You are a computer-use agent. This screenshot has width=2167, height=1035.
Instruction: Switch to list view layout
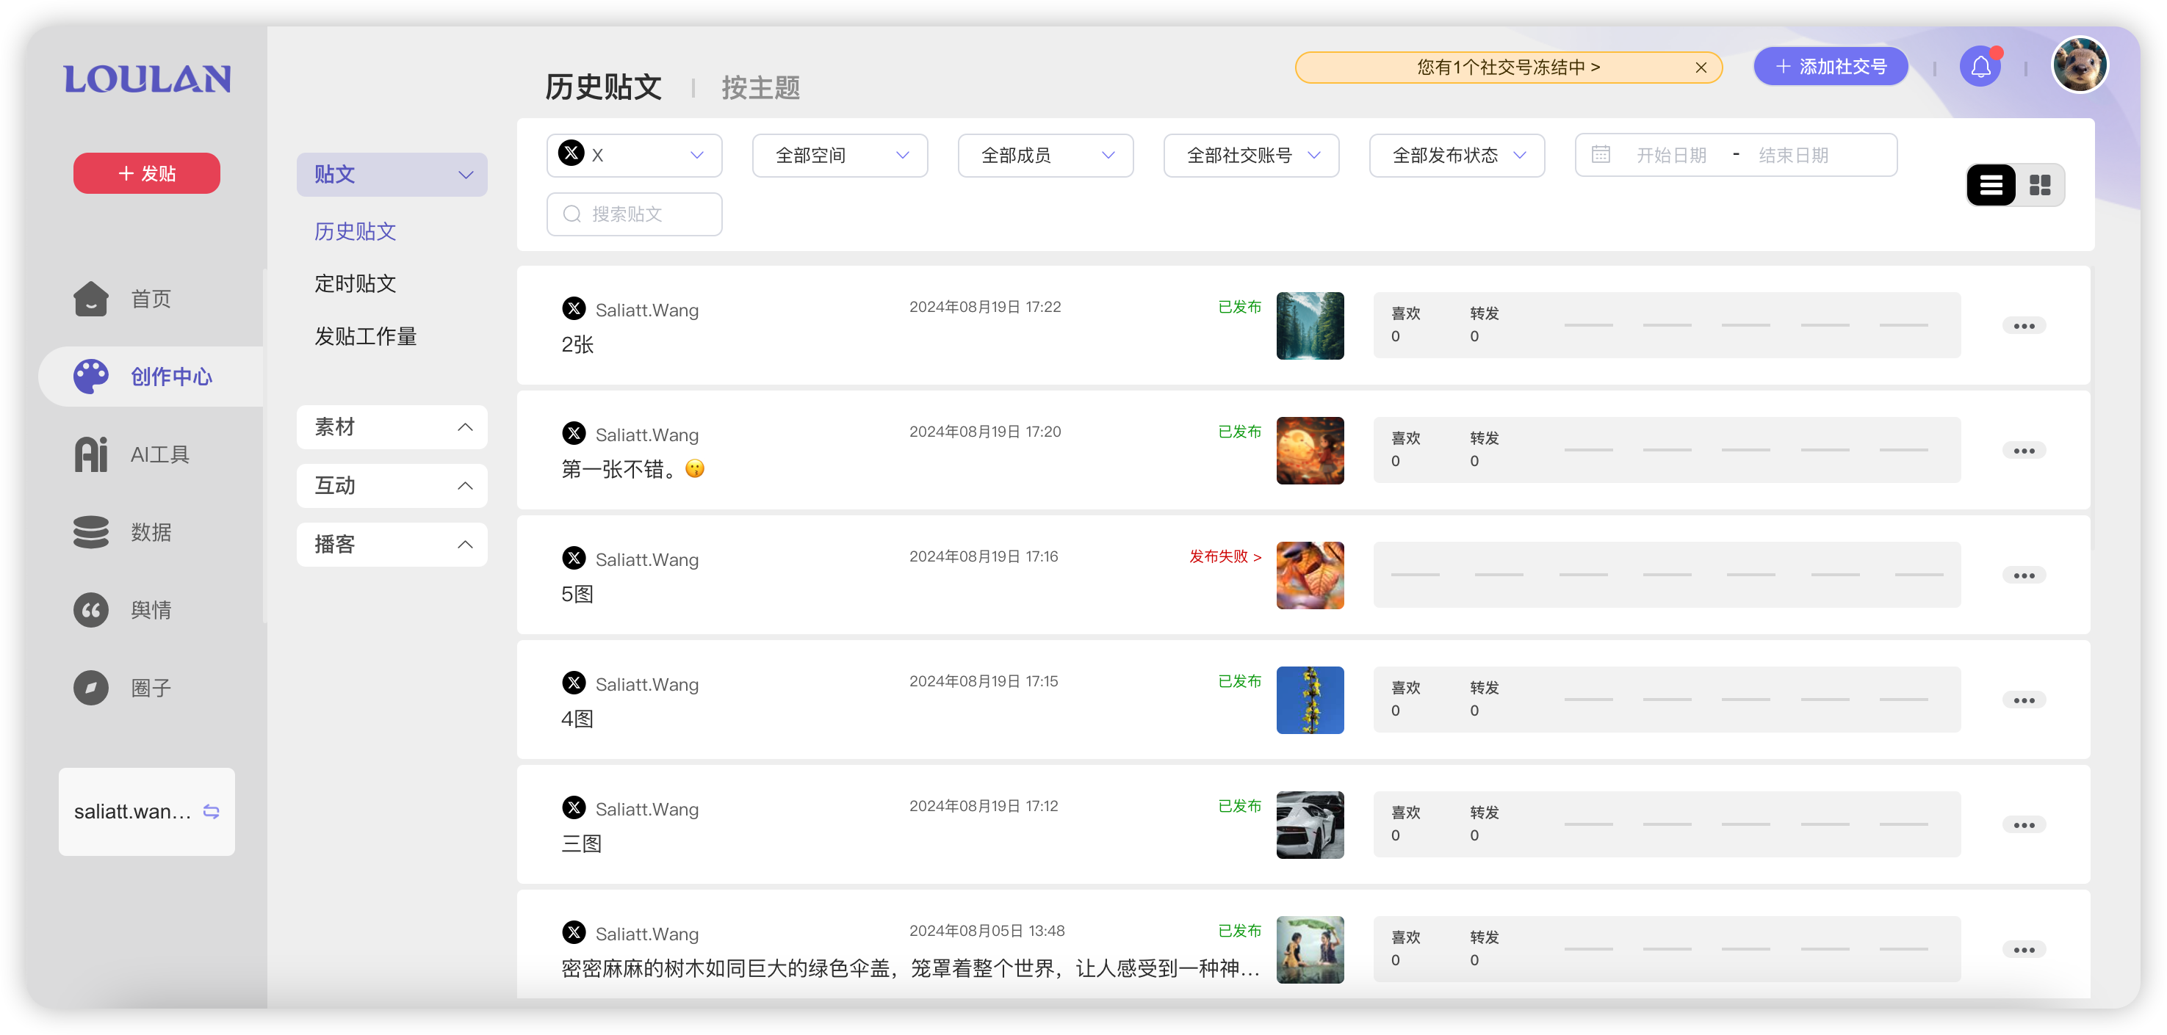click(x=1991, y=185)
